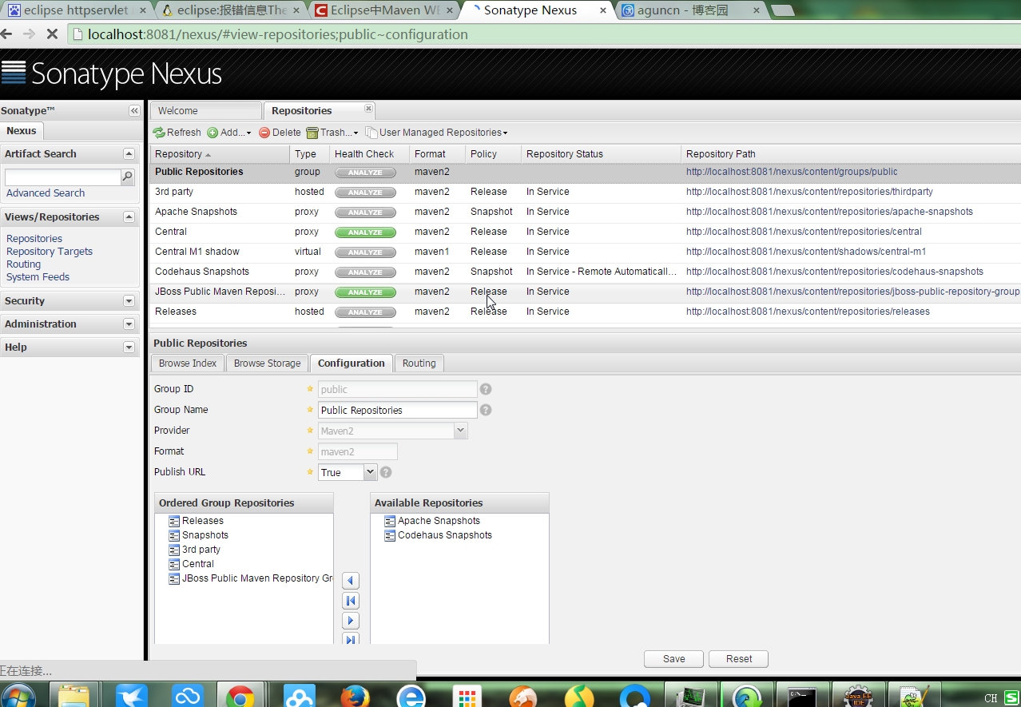Select Apache Snapshots in Available Repositories
1021x707 pixels.
[x=439, y=521]
